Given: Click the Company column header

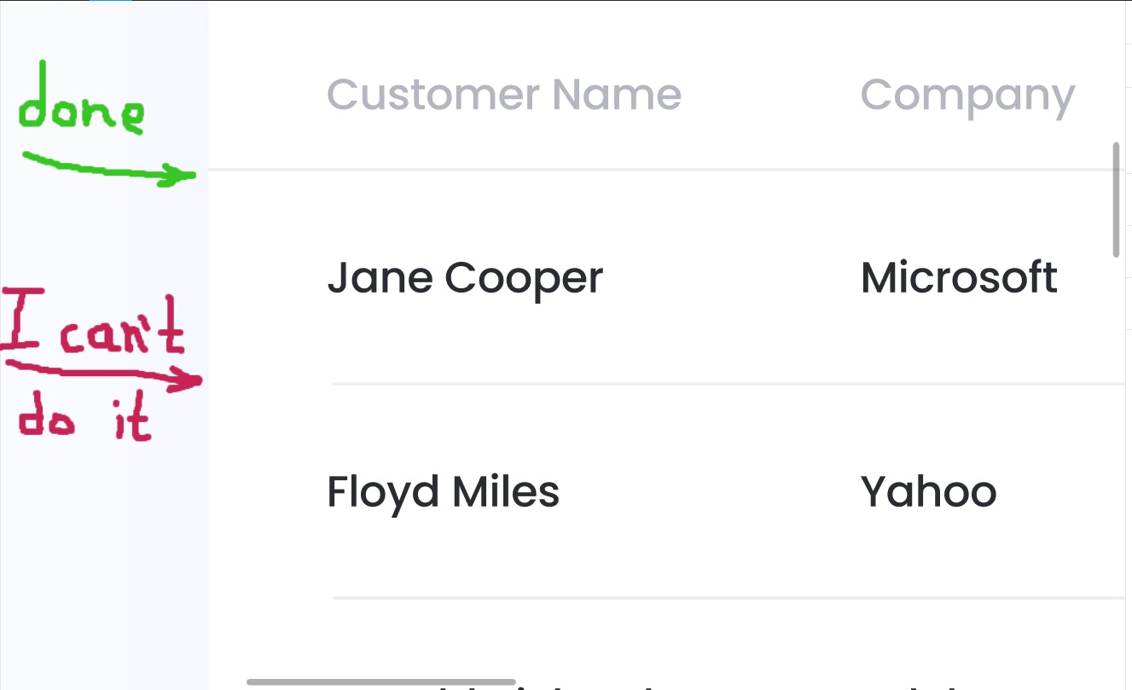Looking at the screenshot, I should click(x=967, y=98).
